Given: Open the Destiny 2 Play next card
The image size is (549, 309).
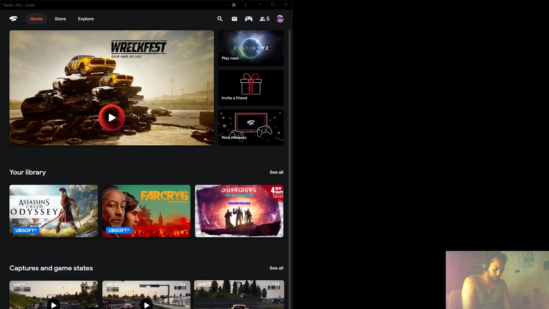Looking at the screenshot, I should point(251,48).
